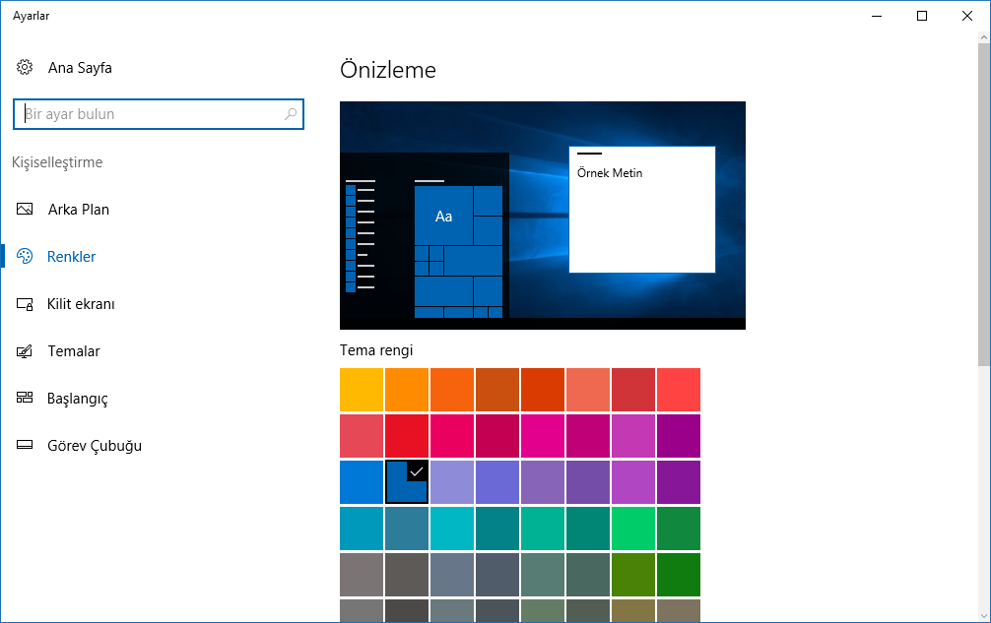Navigate to Ana Sayfa
The image size is (991, 623).
(80, 68)
